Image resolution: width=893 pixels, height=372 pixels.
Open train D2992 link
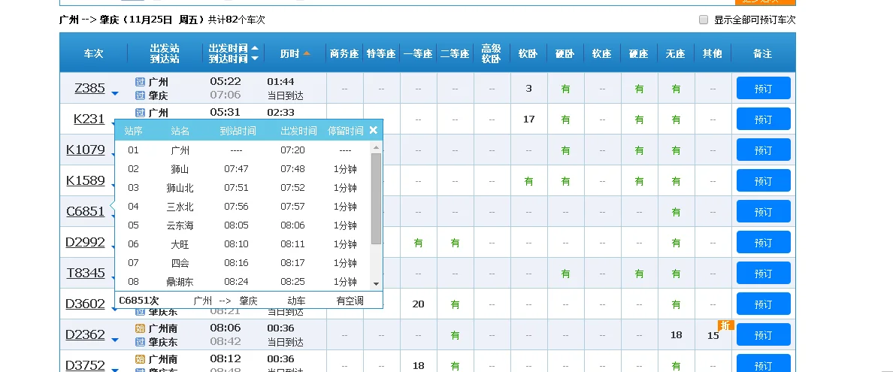coord(86,242)
